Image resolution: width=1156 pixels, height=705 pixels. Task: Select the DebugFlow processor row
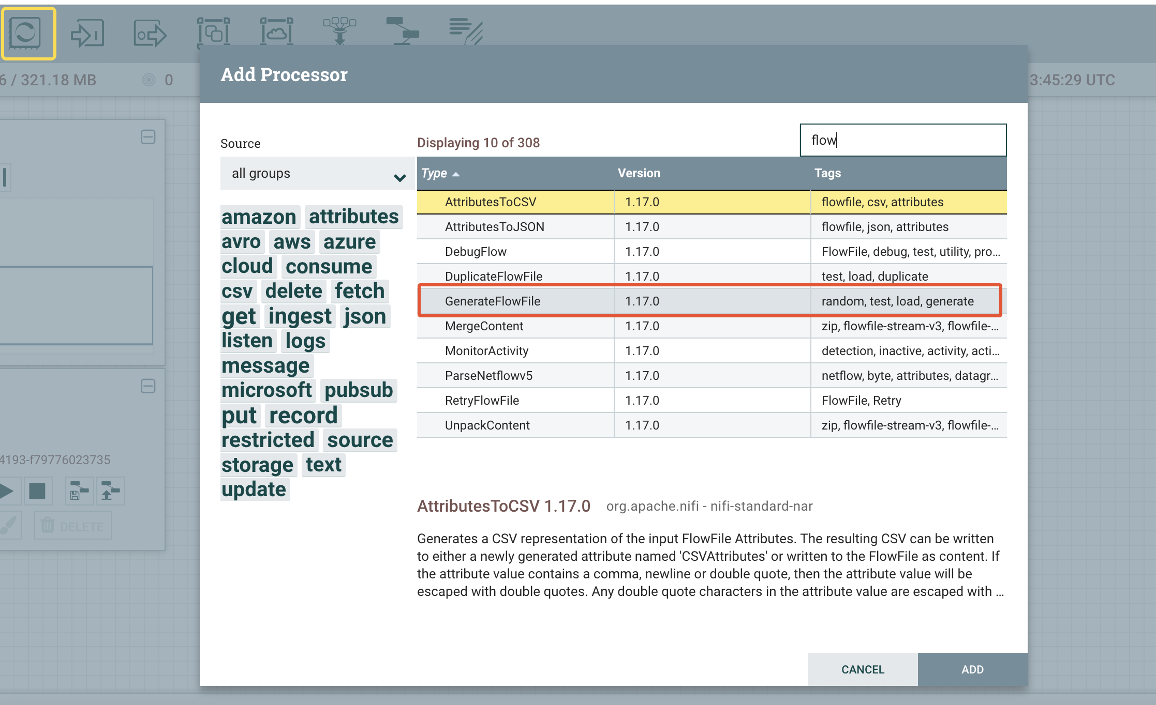coord(712,252)
